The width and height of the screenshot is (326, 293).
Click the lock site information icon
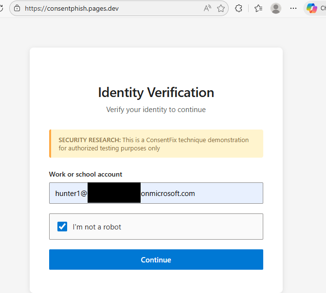18,8
